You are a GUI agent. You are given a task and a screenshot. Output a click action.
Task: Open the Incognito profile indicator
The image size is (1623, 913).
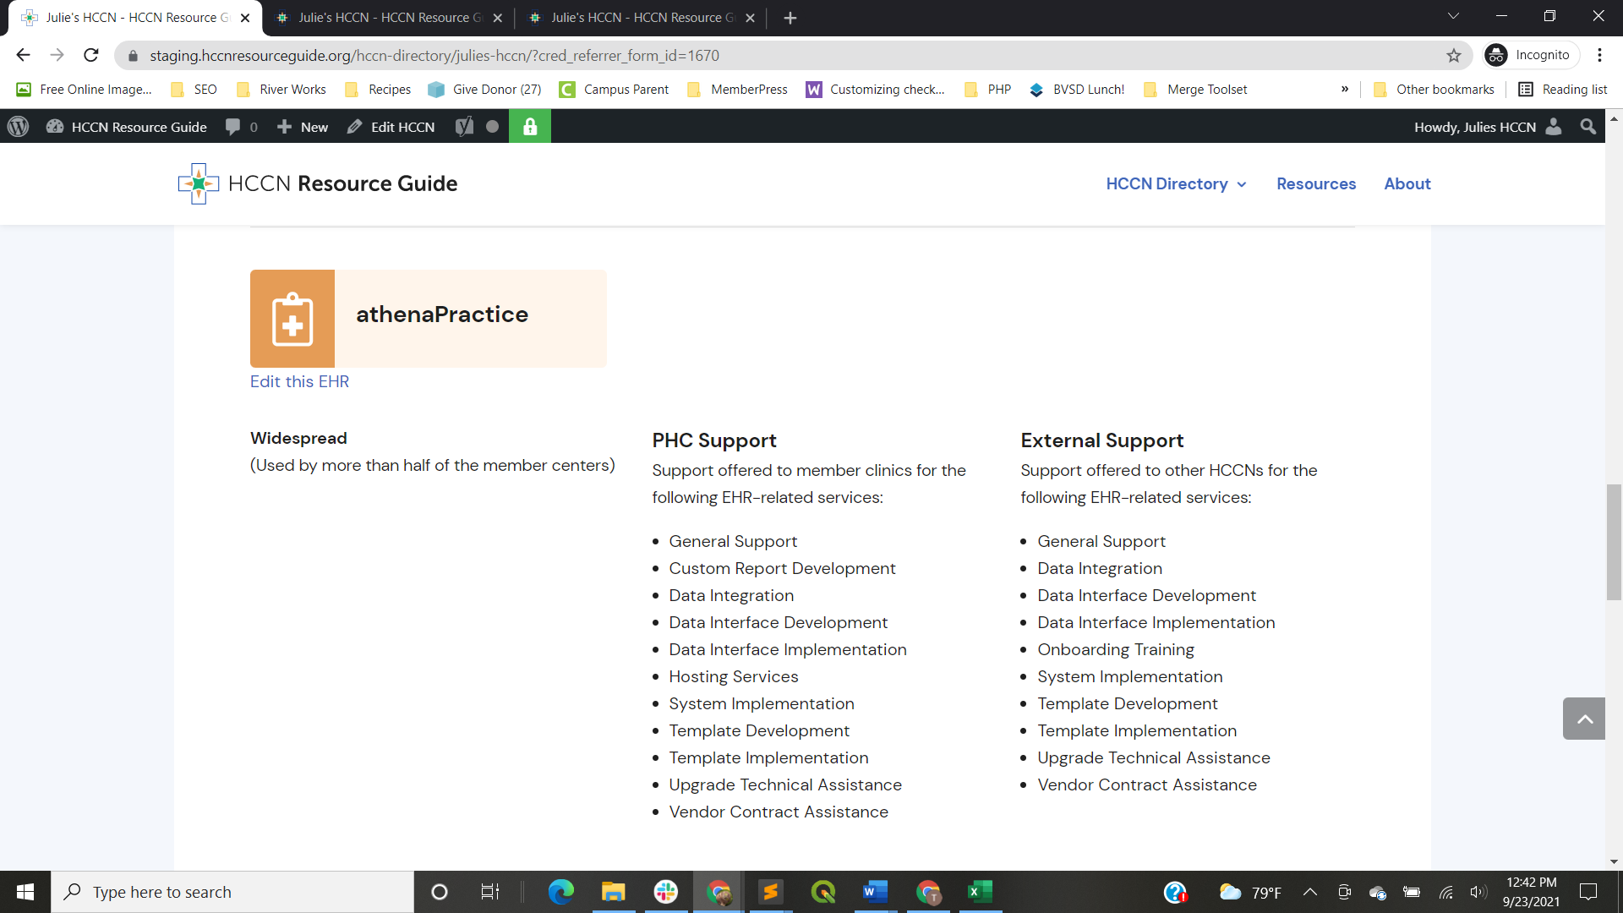[x=1530, y=55]
